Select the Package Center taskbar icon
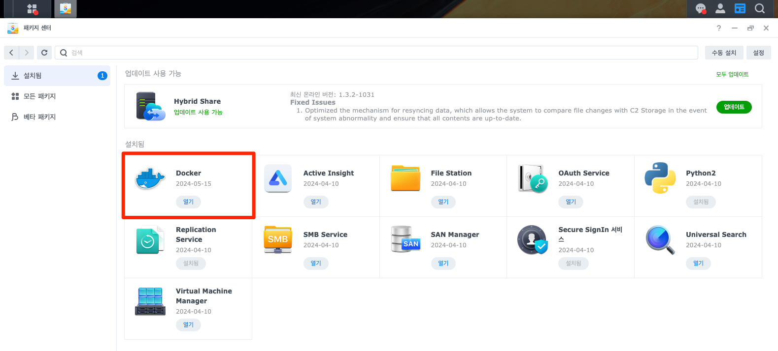The height and width of the screenshot is (351, 778). (65, 9)
